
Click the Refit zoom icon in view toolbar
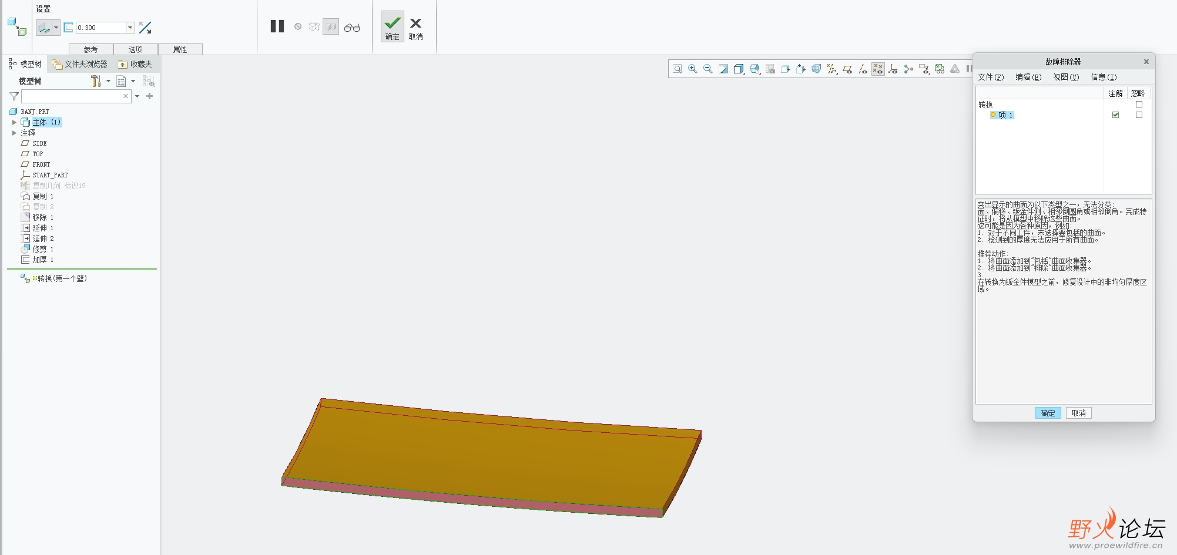pos(678,69)
